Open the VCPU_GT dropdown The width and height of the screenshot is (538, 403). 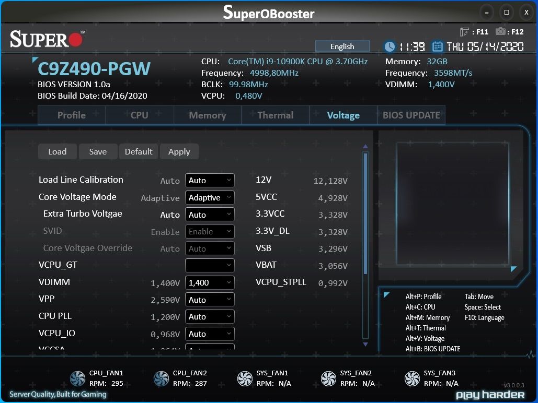coord(210,265)
